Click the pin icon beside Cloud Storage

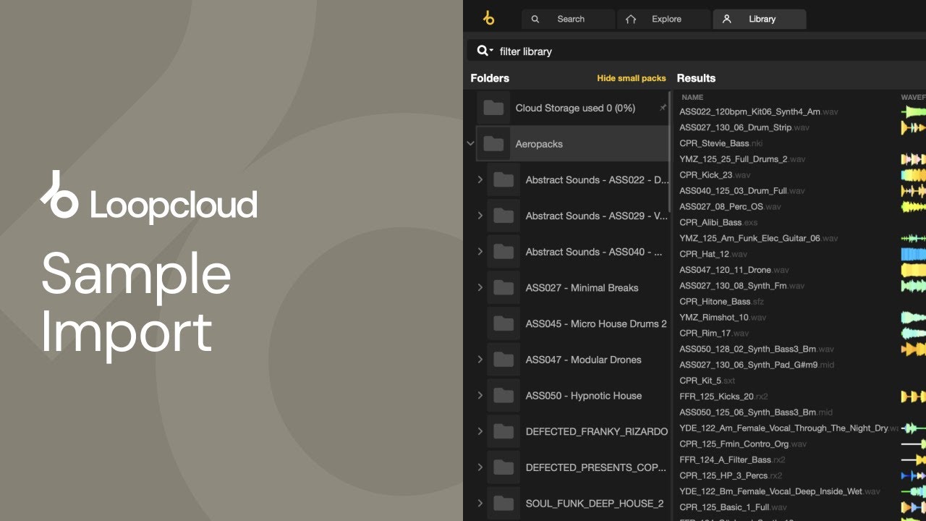point(662,108)
